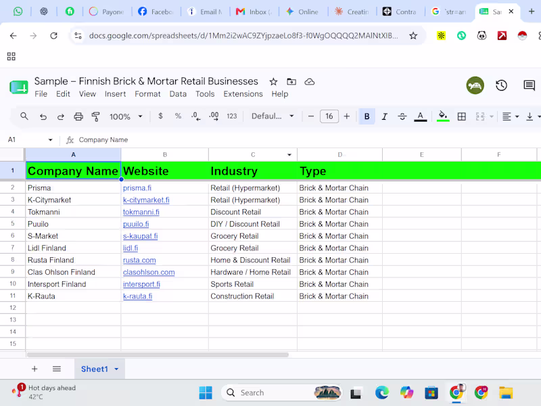
Task: Click the Redo arrow in toolbar
Action: pyautogui.click(x=61, y=116)
